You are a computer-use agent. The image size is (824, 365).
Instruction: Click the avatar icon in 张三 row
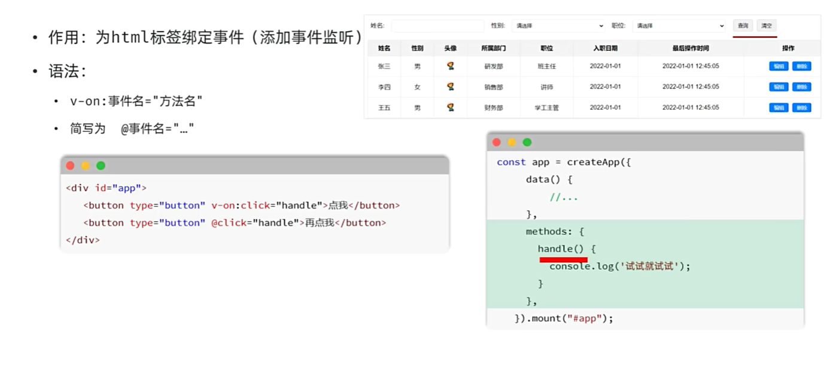tap(451, 66)
